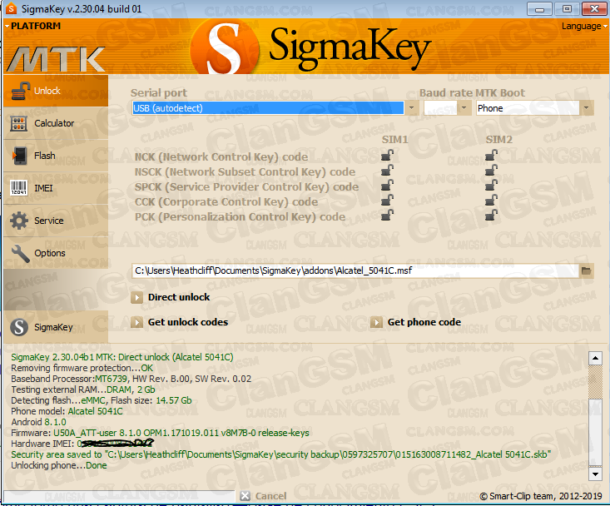Click the SigmaKey S logo in the sidebar
610x506 pixels.
19,327
